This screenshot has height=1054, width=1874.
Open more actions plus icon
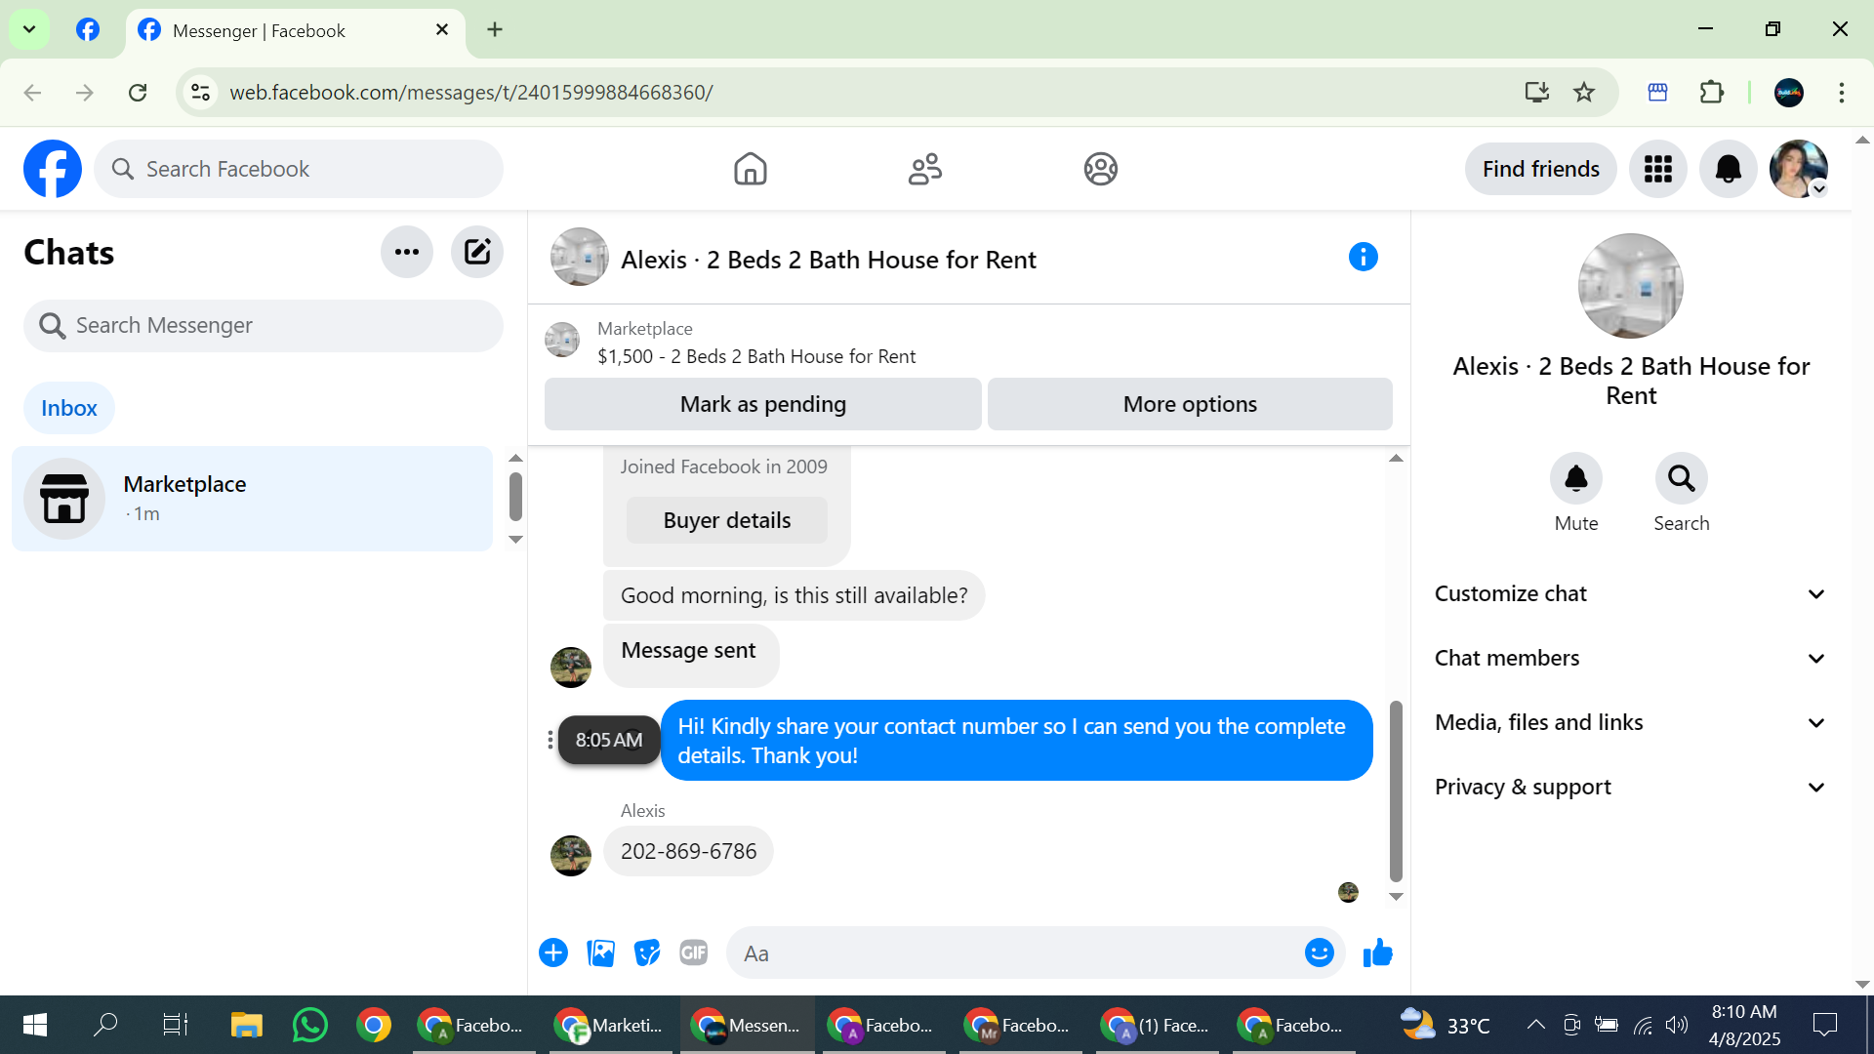[553, 953]
